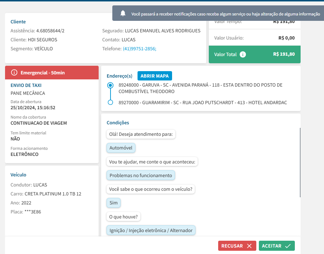Click the Hotel Andardac destination address
This screenshot has width=324, height=254.
(203, 102)
